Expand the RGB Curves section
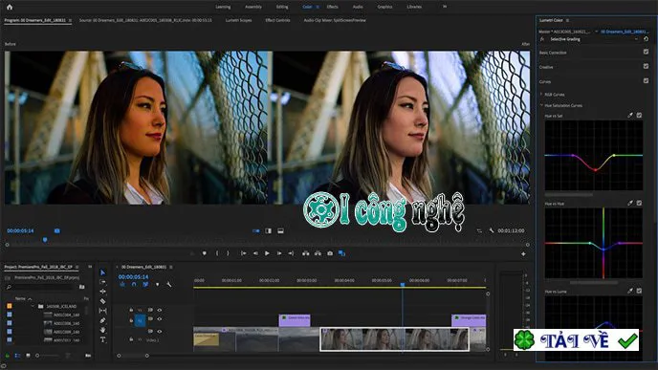The width and height of the screenshot is (658, 370). [x=541, y=95]
